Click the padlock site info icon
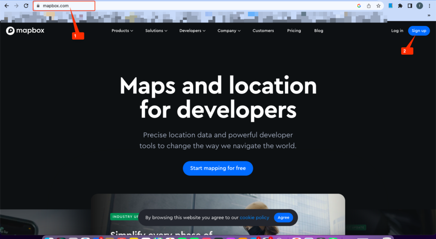Image resolution: width=436 pixels, height=239 pixels. 38,6
